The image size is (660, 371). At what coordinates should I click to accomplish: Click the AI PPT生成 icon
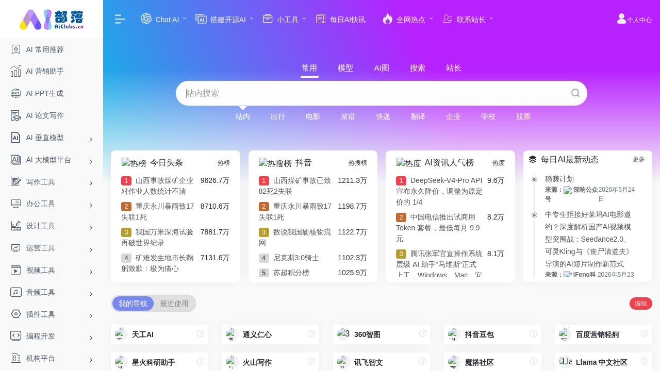[16, 93]
